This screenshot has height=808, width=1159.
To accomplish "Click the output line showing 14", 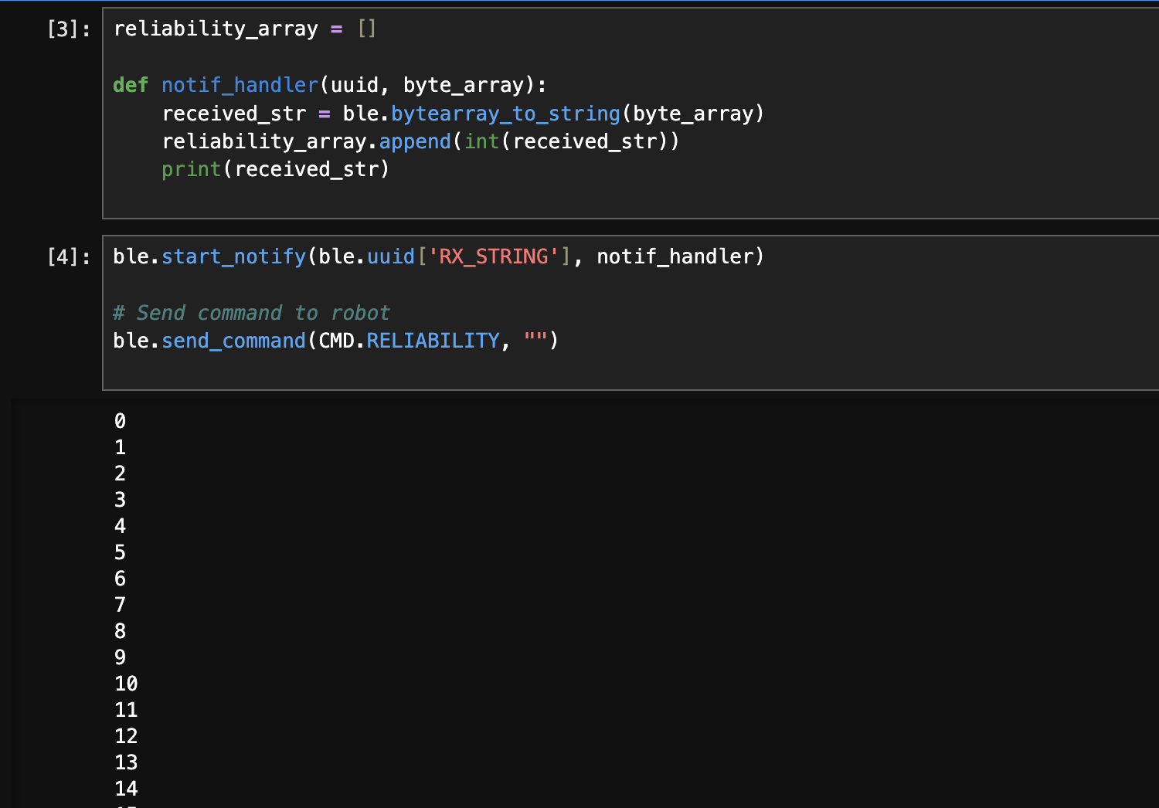I will click(126, 789).
